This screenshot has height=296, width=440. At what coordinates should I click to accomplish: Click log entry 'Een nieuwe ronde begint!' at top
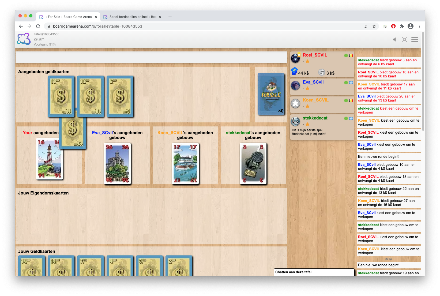[x=389, y=157]
